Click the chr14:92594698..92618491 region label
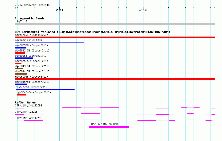 click(33, 5)
